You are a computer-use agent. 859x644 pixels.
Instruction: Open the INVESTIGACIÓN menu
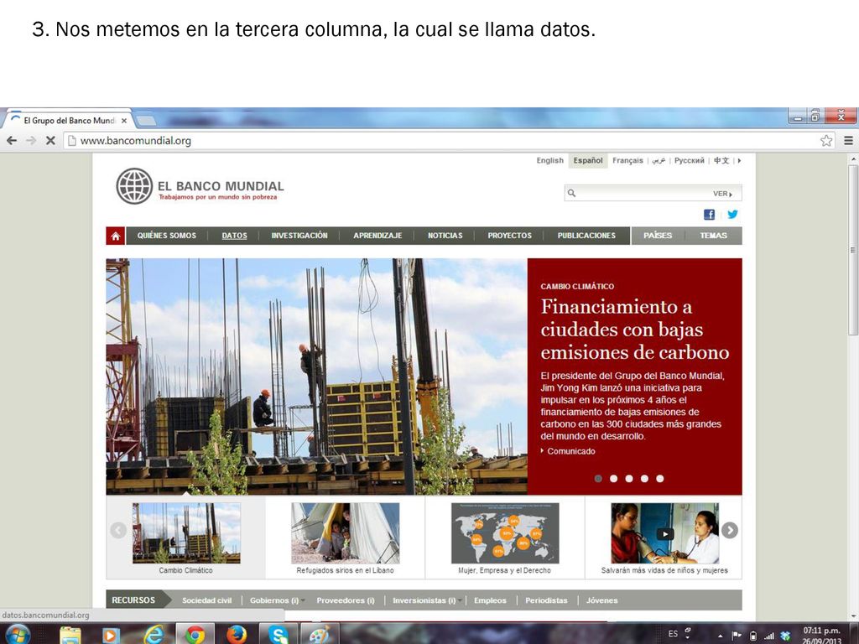[x=299, y=236]
